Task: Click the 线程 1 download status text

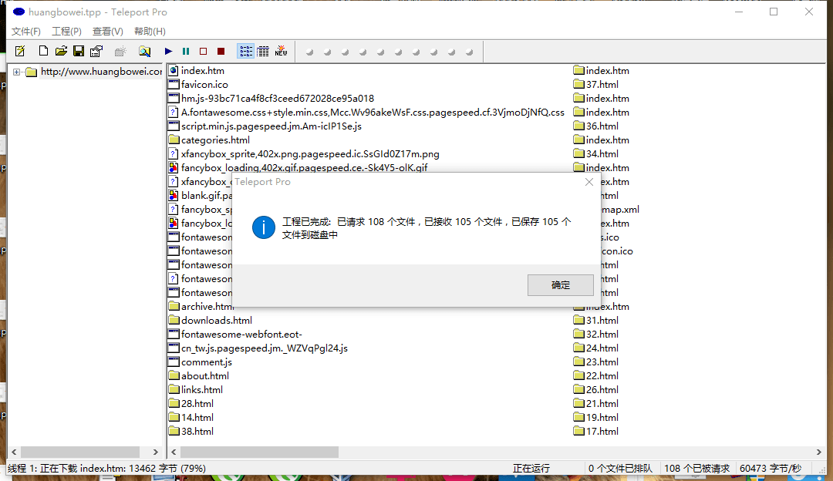Action: pyautogui.click(x=106, y=468)
